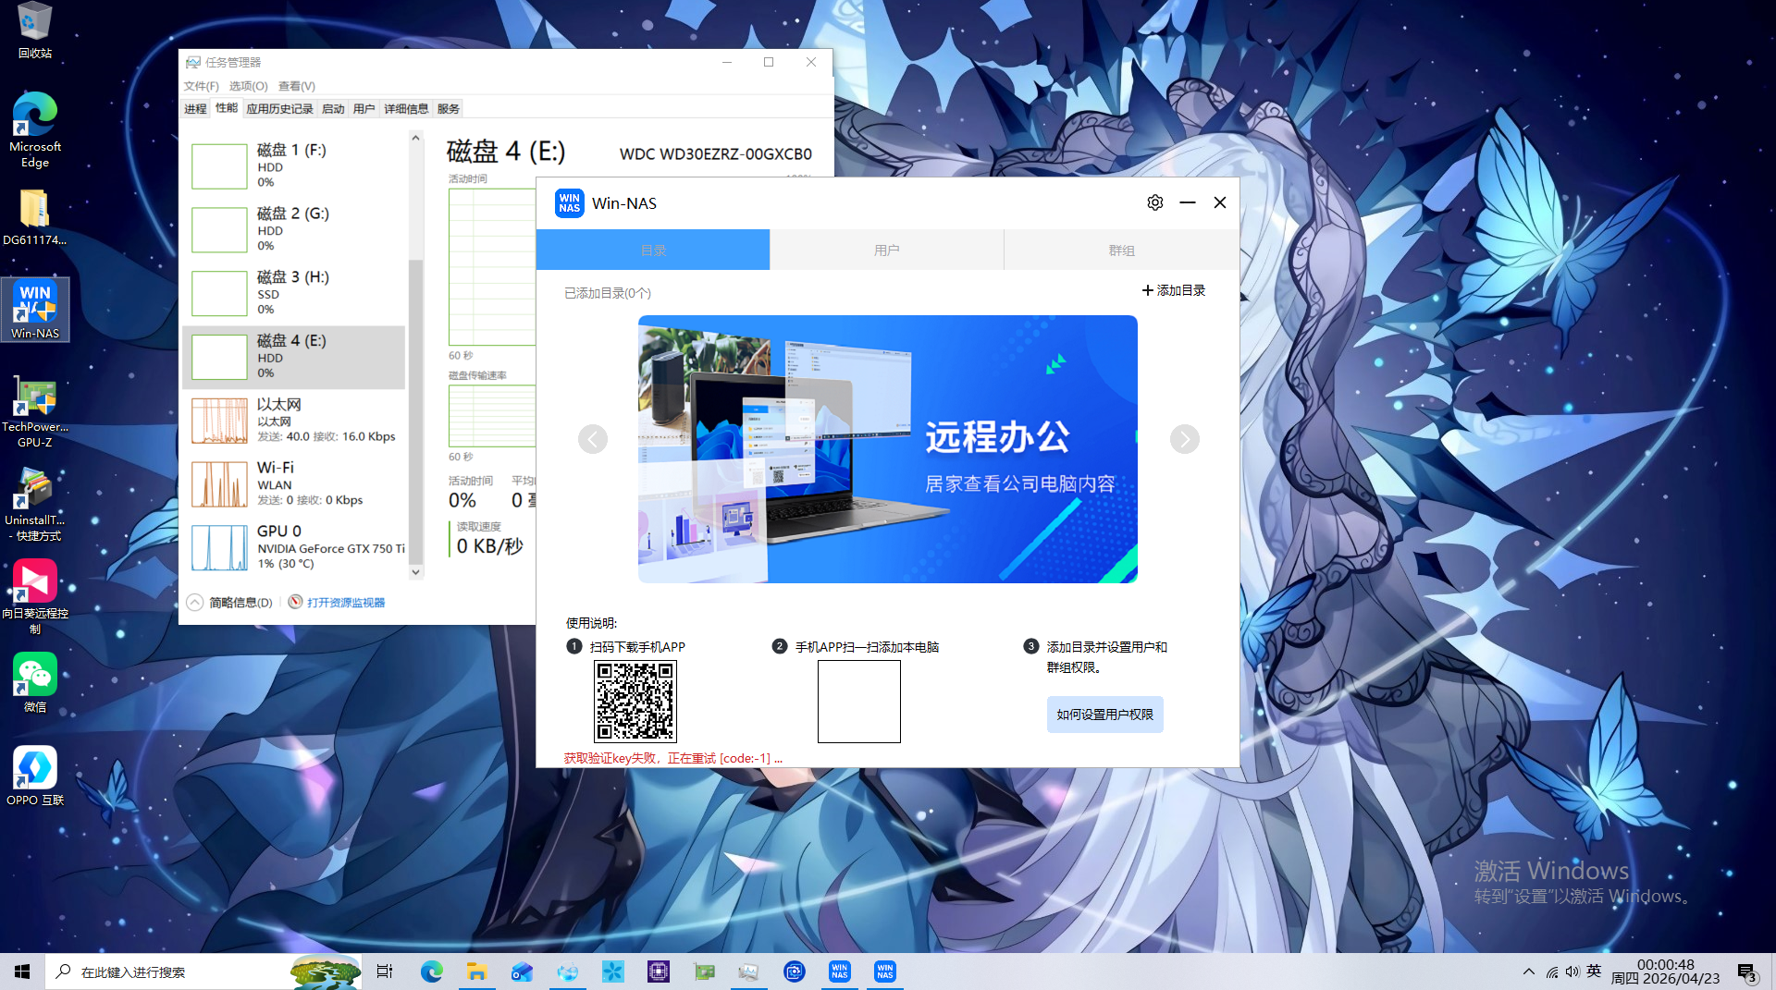Open Win-NAS settings via gear icon
Image resolution: width=1776 pixels, height=990 pixels.
1154,202
